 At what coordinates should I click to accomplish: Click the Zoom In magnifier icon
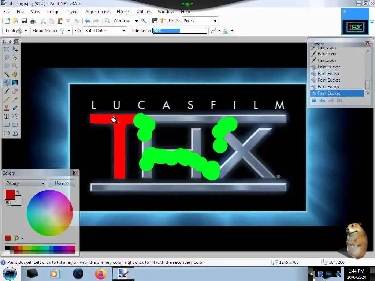point(144,21)
